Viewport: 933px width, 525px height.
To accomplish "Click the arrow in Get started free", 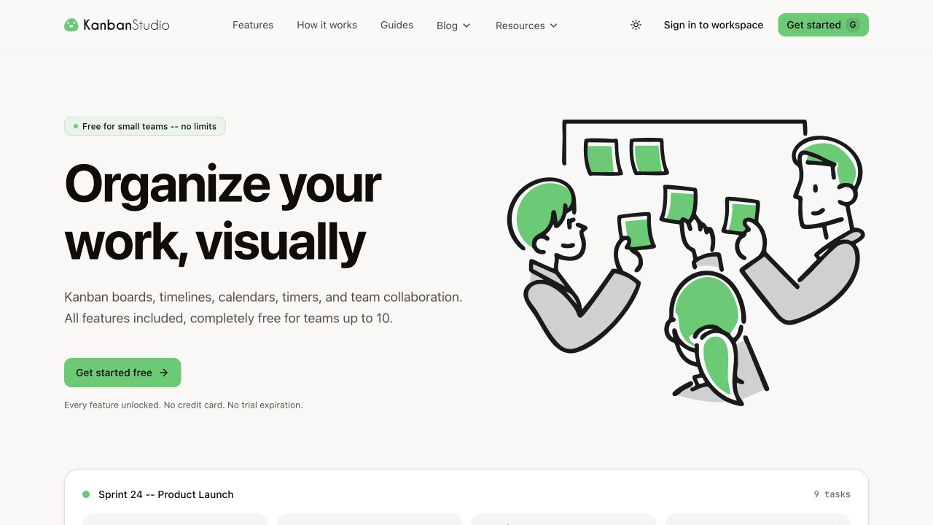I will (x=164, y=373).
